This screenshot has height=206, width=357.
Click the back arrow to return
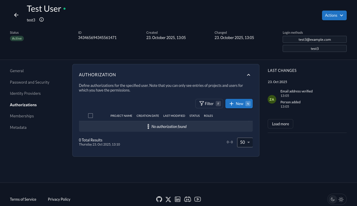(x=16, y=15)
